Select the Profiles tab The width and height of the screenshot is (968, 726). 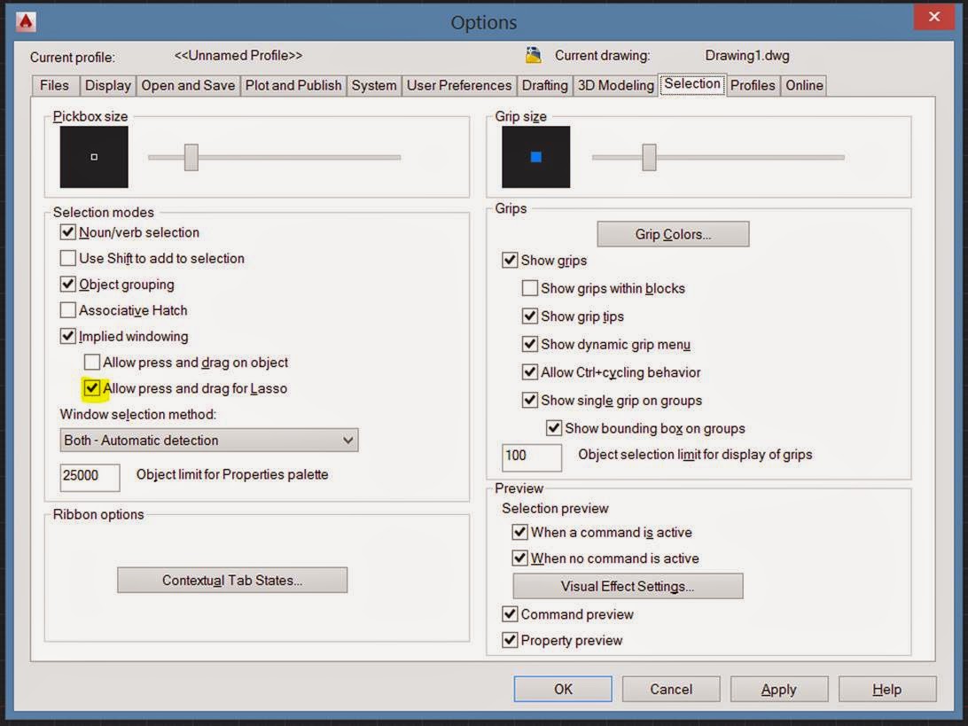753,85
